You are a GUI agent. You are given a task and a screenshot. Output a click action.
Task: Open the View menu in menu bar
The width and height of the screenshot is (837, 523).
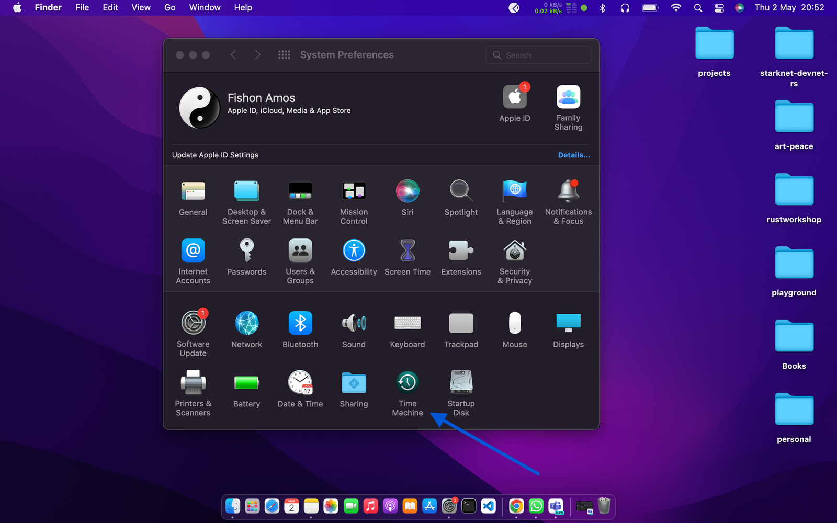(x=141, y=8)
